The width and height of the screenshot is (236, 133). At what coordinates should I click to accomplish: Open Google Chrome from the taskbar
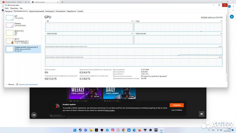[x=124, y=130]
